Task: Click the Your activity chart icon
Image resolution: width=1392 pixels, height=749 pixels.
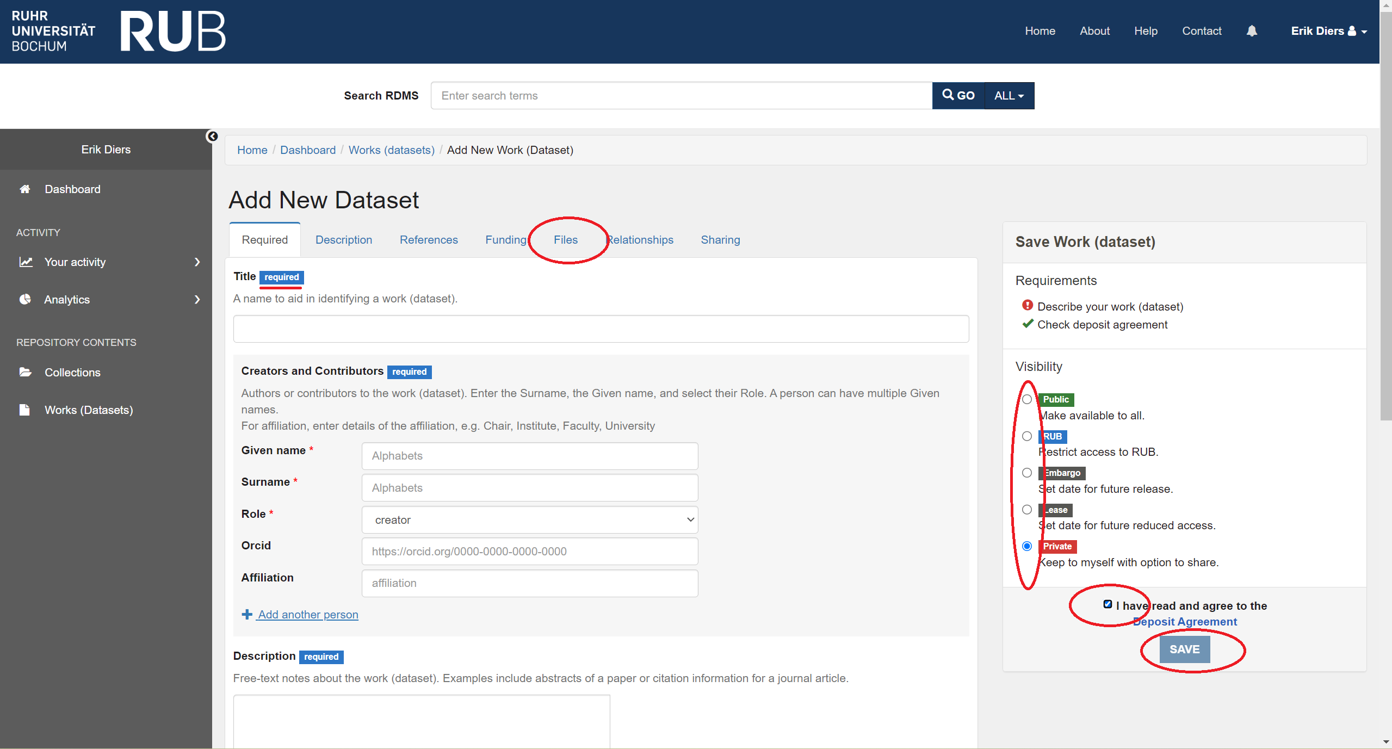Action: pos(26,262)
